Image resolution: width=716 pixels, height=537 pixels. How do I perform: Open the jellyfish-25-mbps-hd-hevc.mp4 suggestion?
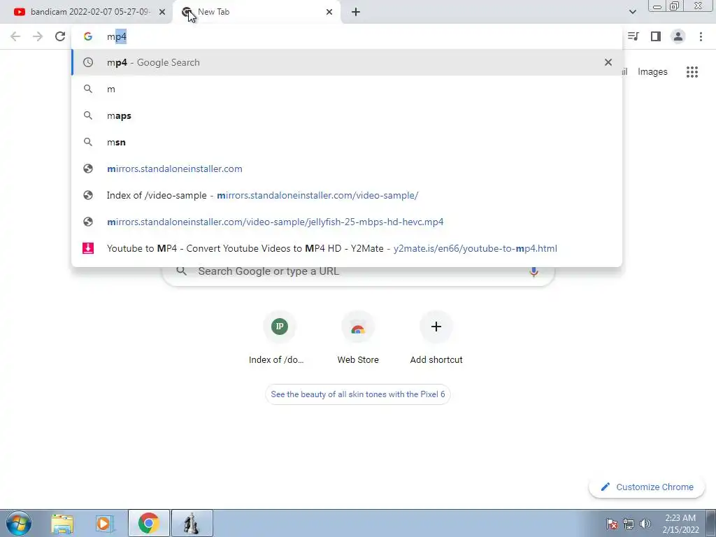[x=347, y=222]
